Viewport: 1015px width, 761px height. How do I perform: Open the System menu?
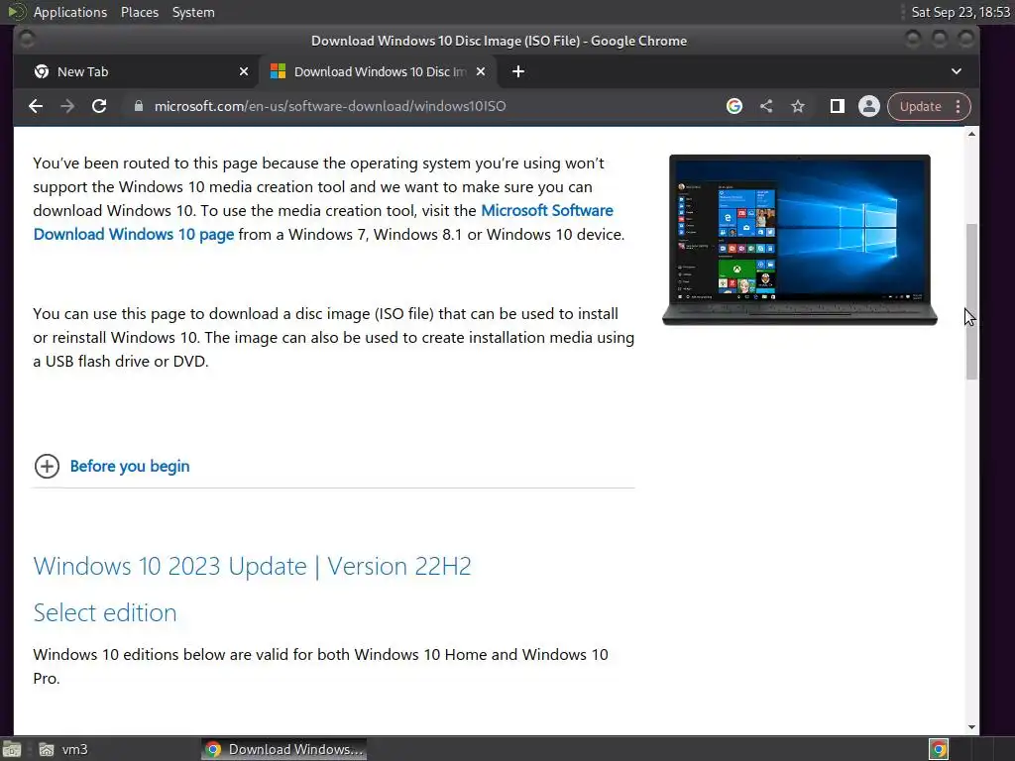pos(193,12)
